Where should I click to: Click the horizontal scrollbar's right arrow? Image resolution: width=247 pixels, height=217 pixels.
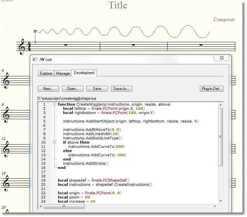(215, 206)
